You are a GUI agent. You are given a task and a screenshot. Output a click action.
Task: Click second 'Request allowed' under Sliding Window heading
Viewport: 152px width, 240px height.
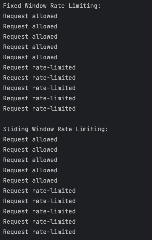pos(30,150)
